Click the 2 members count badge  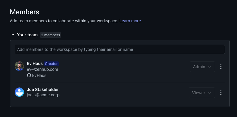50,35
